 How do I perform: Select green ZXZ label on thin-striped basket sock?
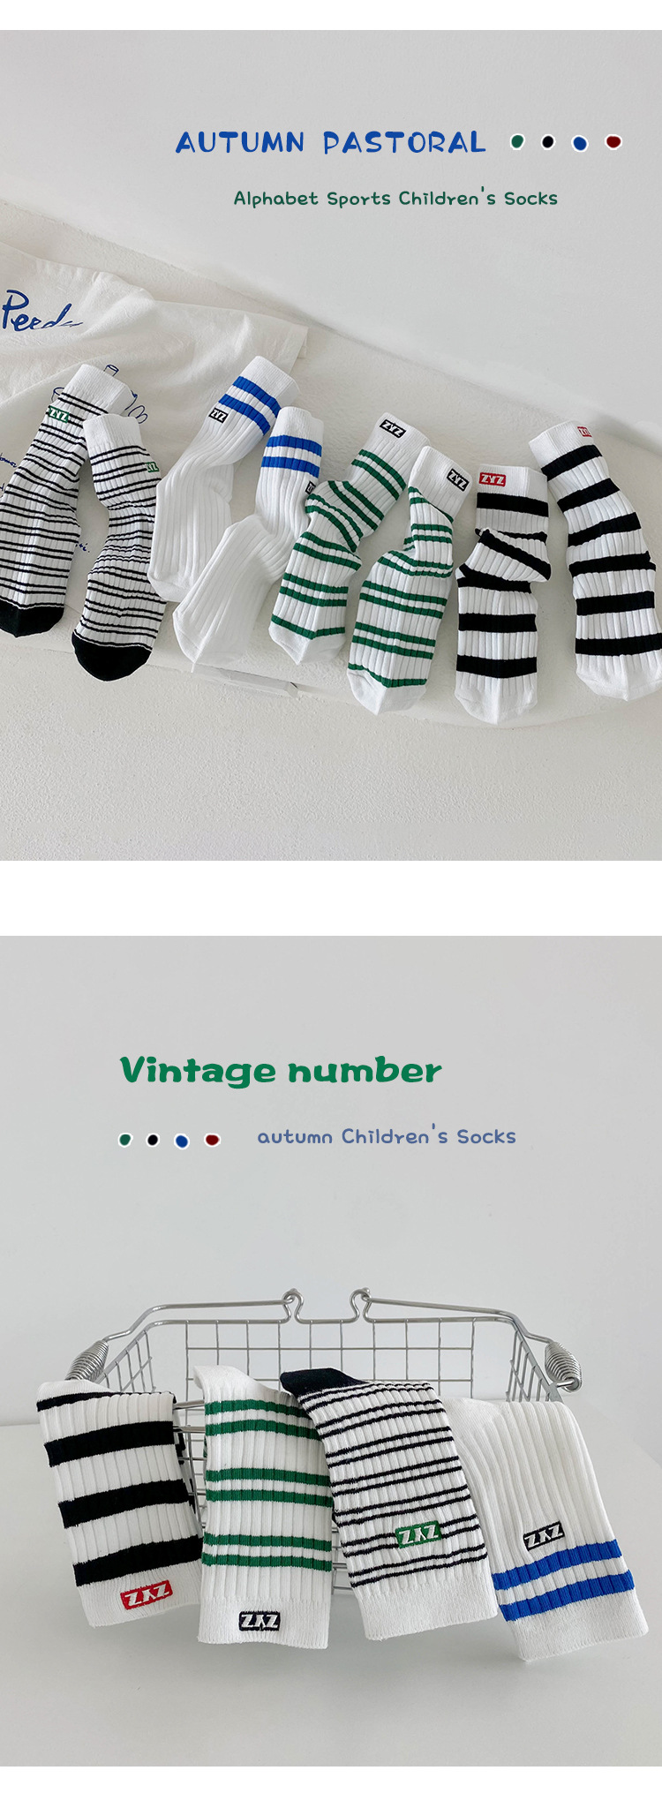pos(418,1535)
